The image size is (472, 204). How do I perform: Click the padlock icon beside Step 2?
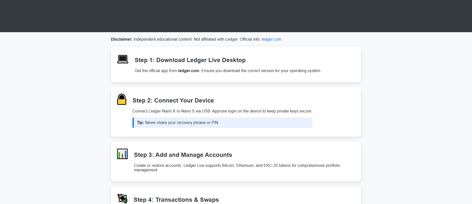(122, 99)
